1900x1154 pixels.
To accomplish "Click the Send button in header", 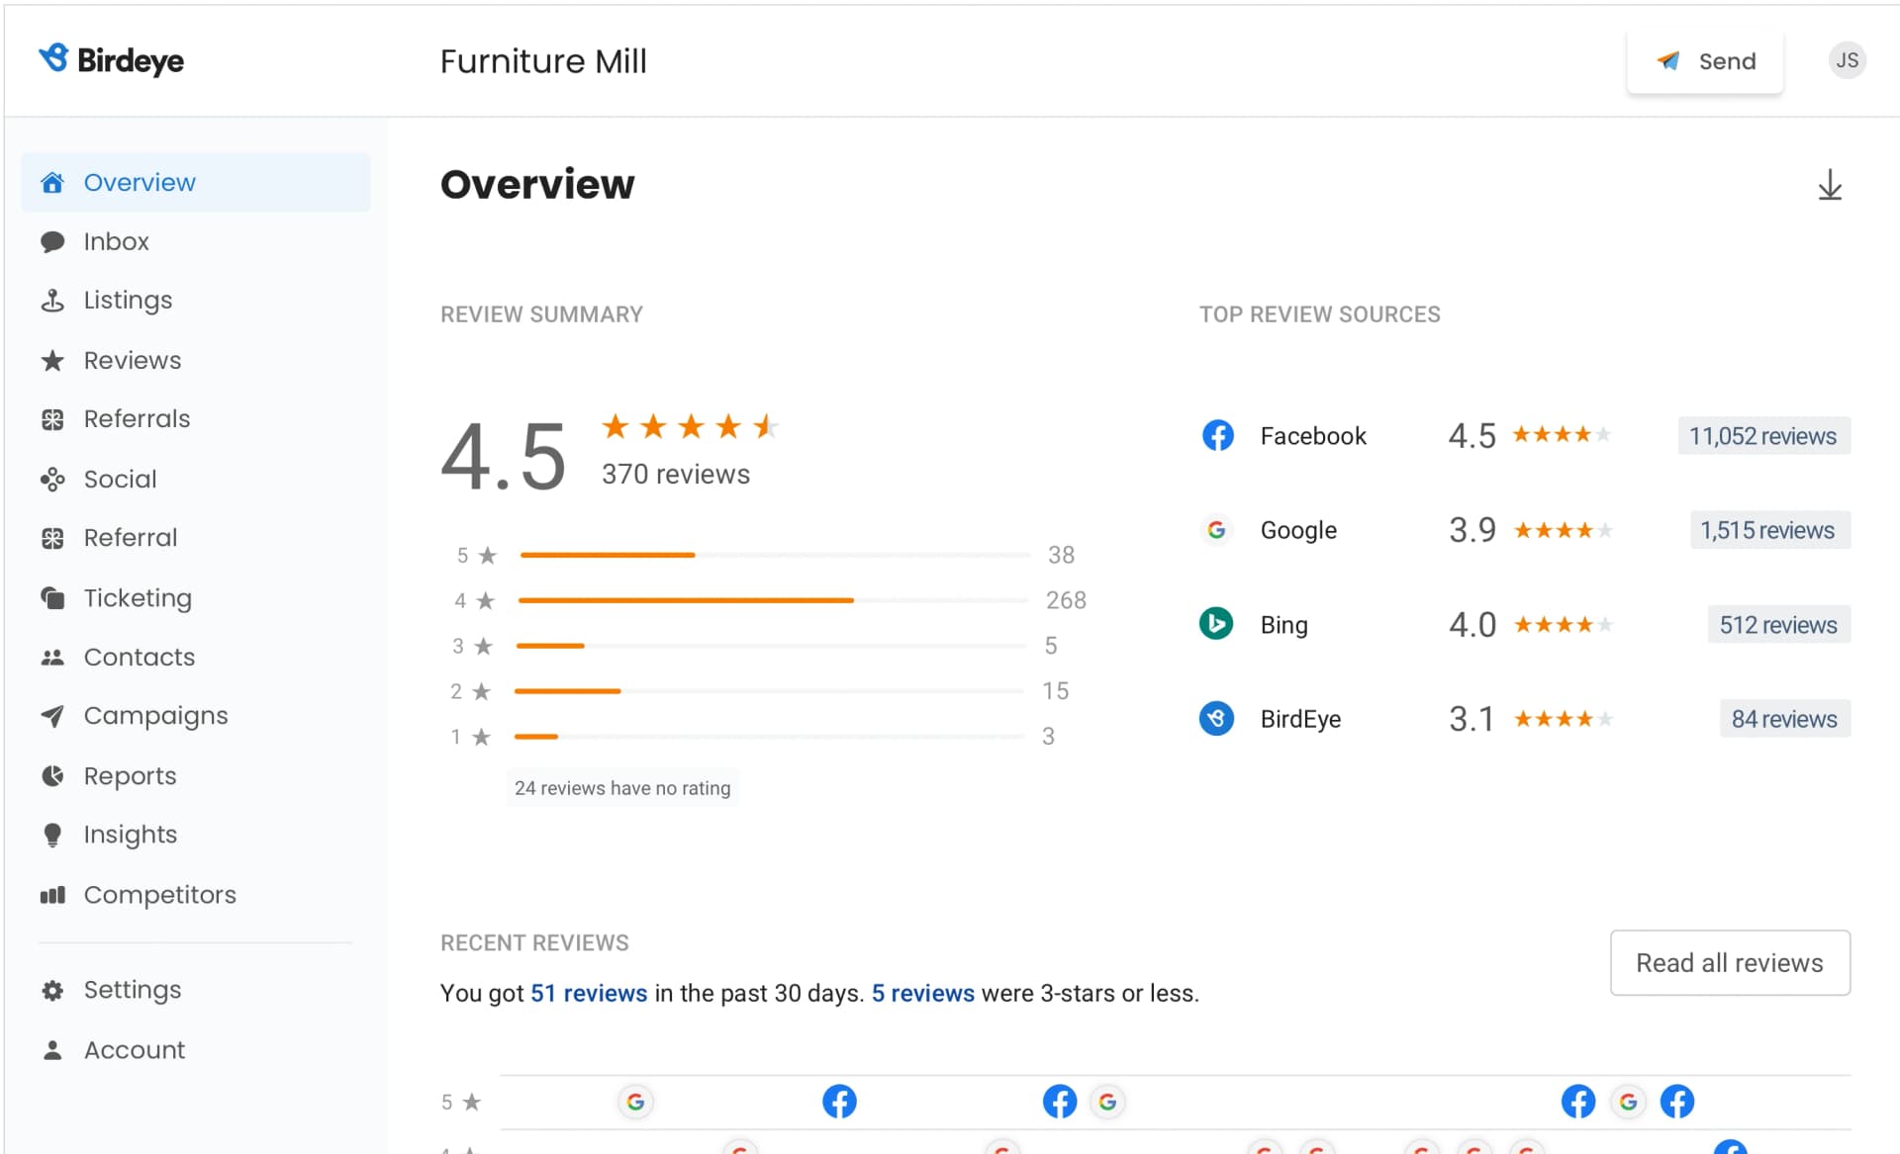I will [x=1705, y=61].
